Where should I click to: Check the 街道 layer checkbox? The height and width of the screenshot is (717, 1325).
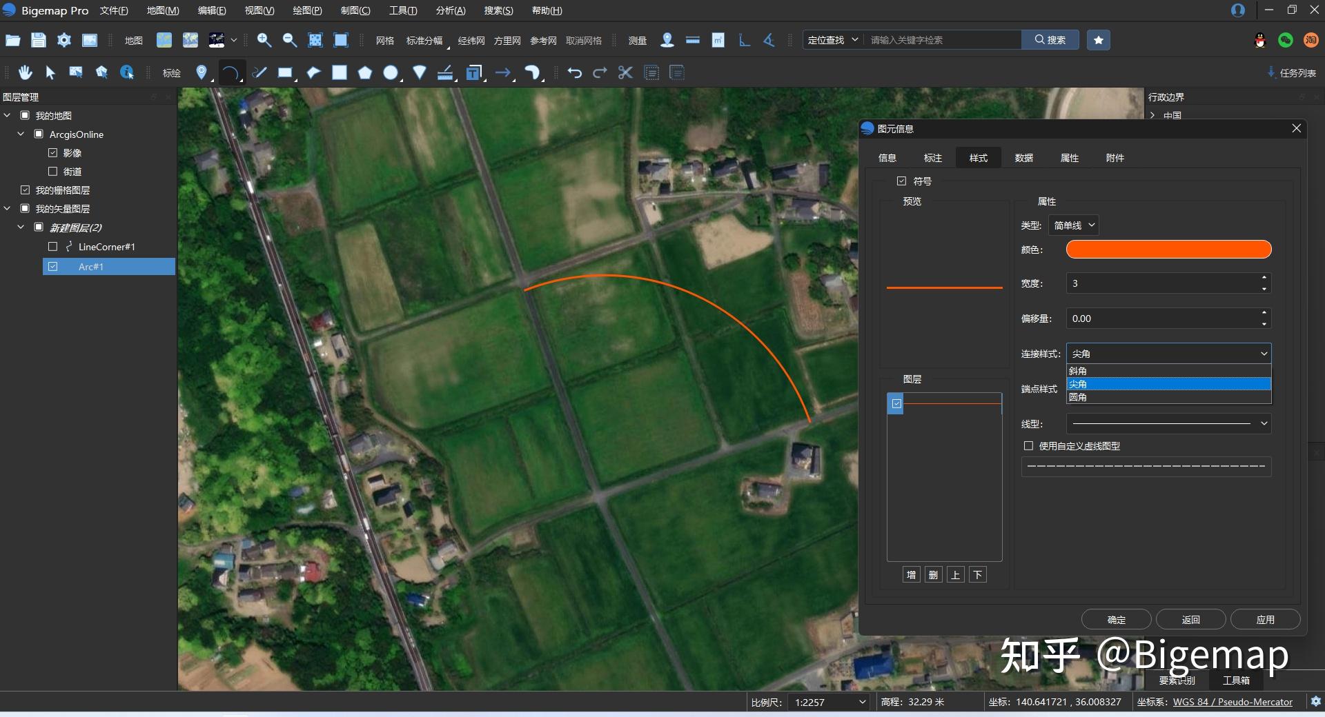pos(52,171)
